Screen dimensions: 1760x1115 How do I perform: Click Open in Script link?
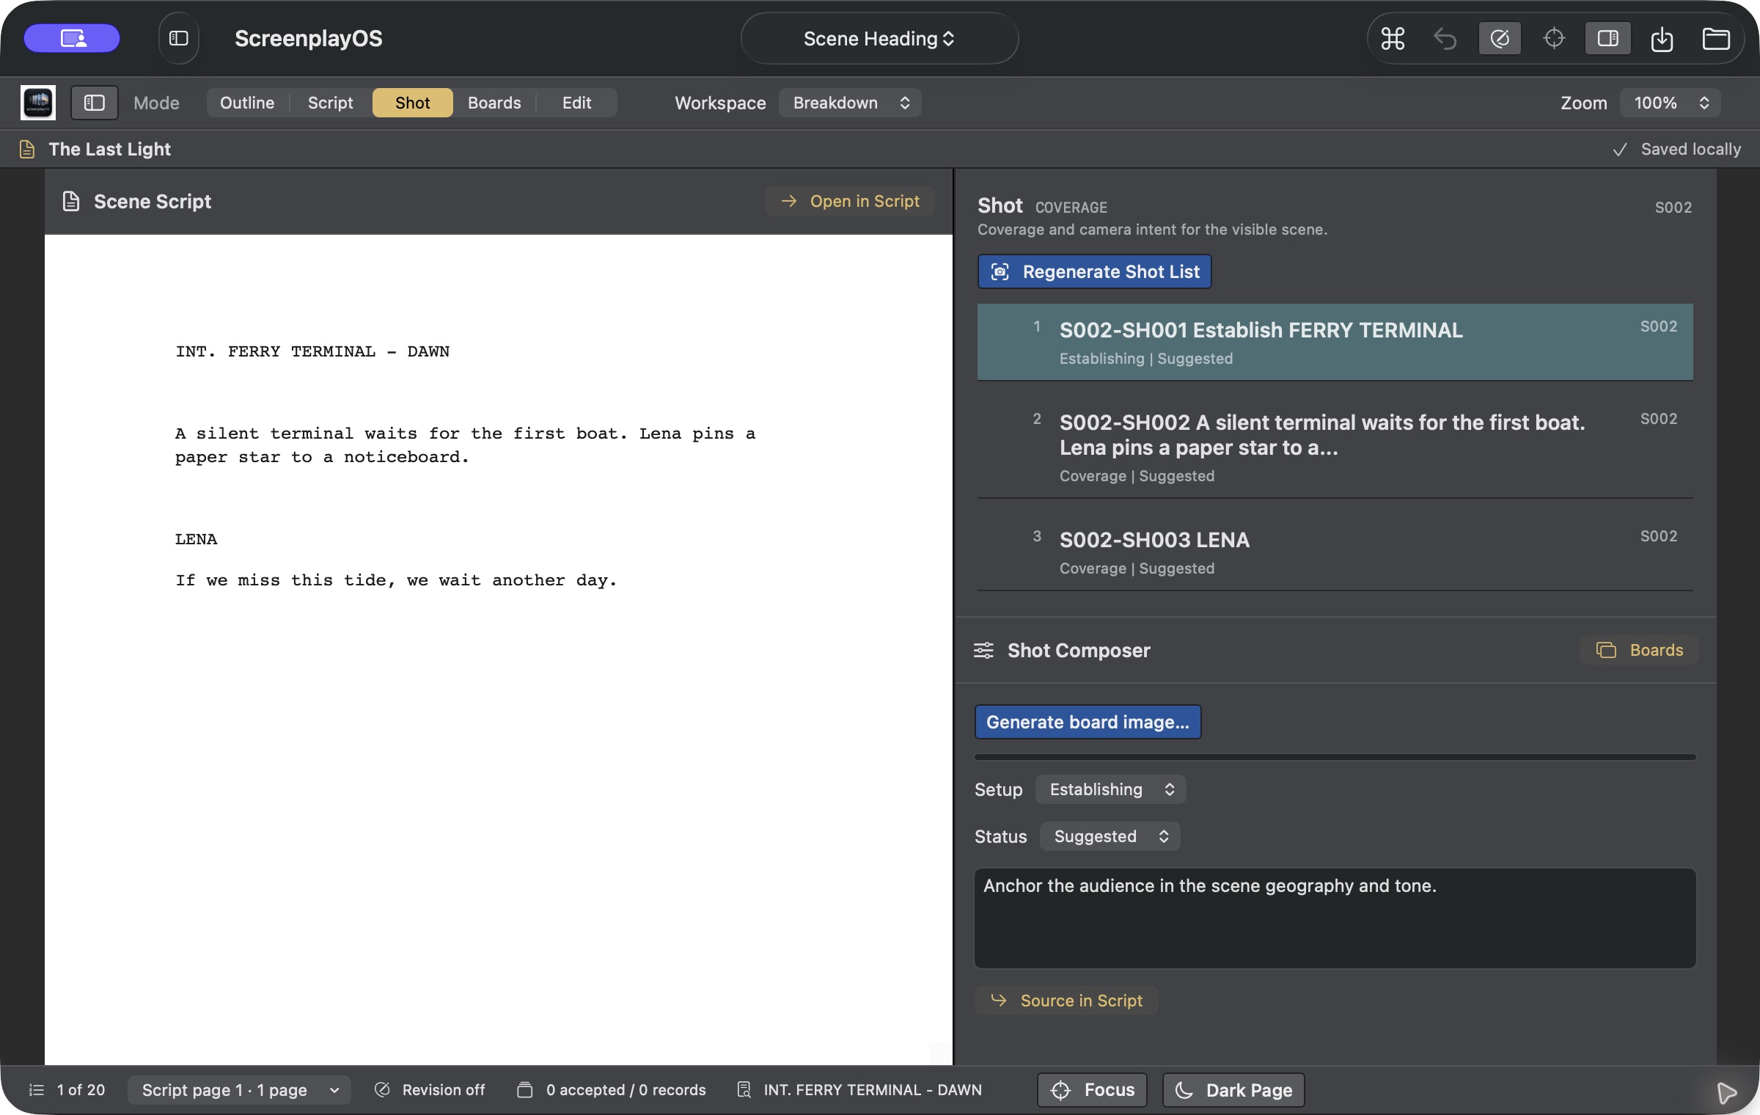point(850,201)
